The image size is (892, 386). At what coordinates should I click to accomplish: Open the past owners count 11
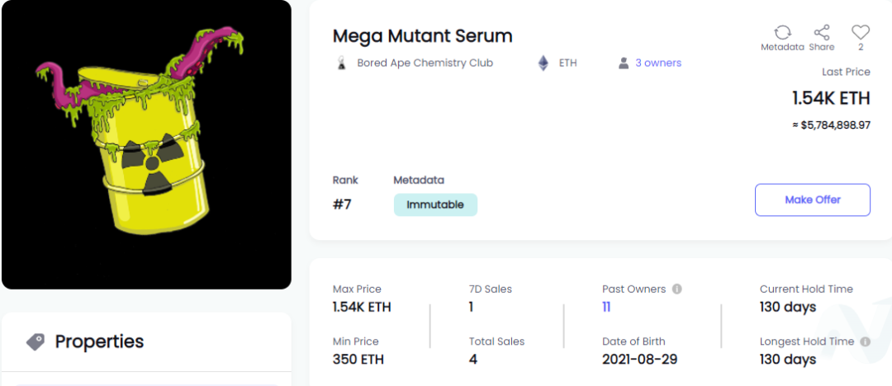(x=606, y=307)
